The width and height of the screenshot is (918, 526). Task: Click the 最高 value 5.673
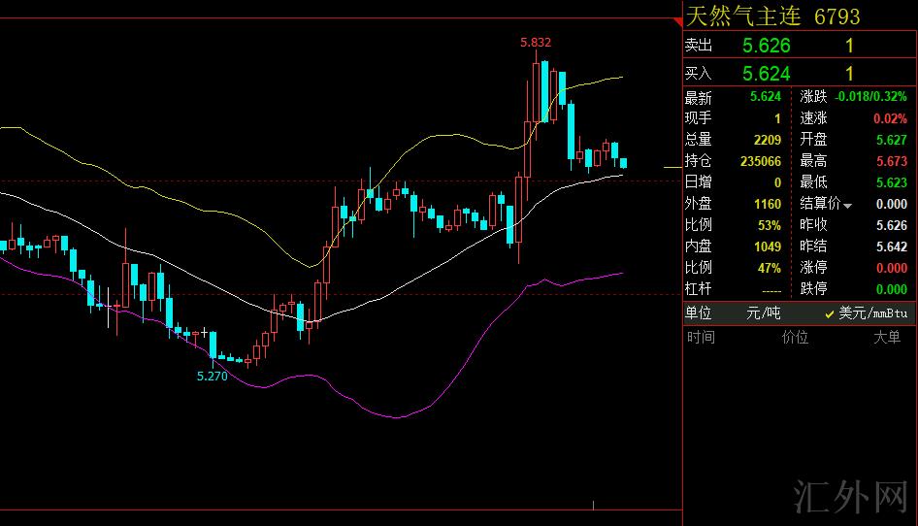(x=891, y=161)
